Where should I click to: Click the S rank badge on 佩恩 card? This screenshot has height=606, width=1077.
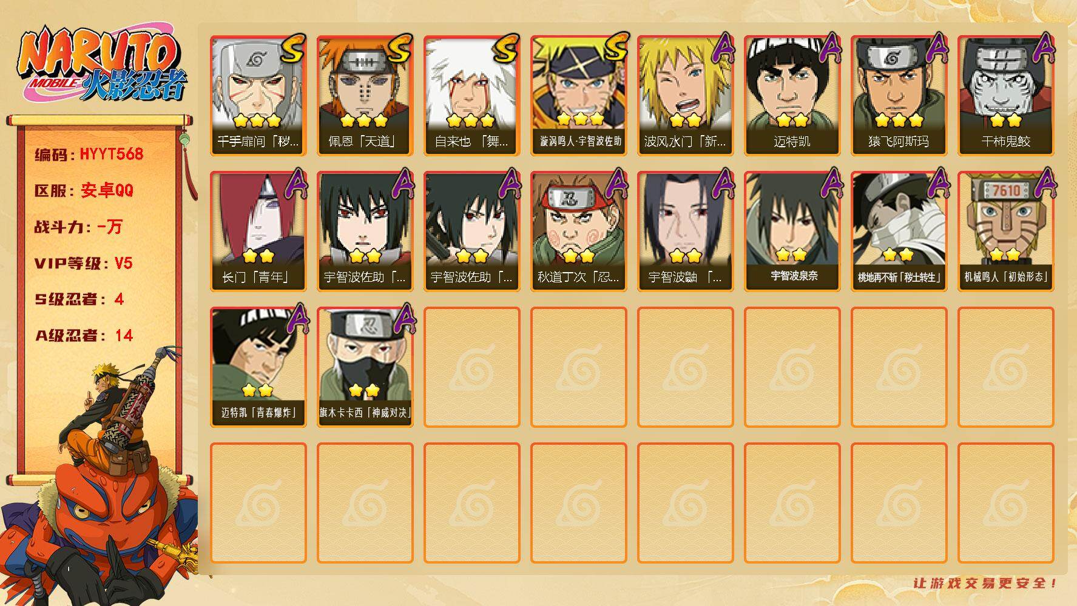[x=399, y=50]
